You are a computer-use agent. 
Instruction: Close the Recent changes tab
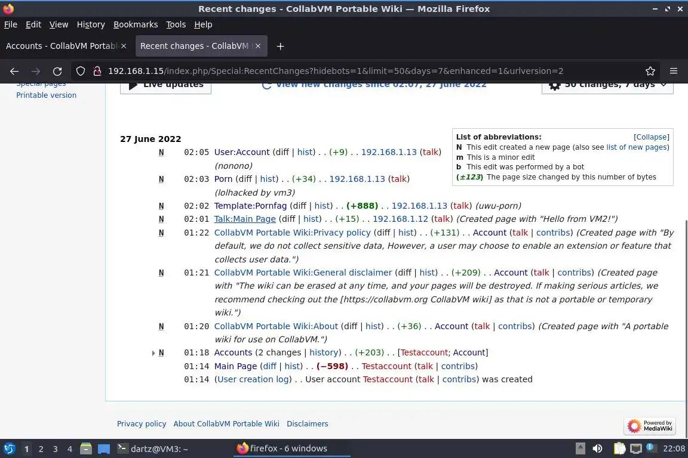(x=258, y=46)
